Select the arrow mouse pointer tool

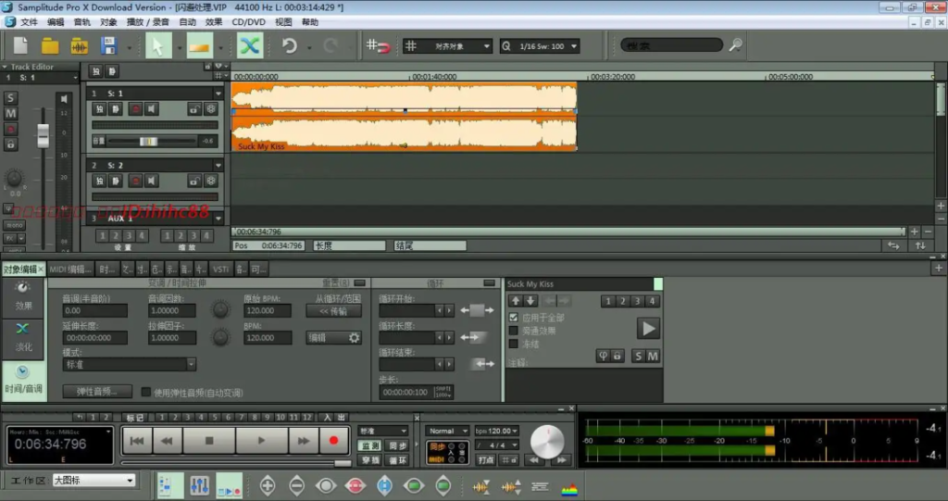click(x=158, y=46)
